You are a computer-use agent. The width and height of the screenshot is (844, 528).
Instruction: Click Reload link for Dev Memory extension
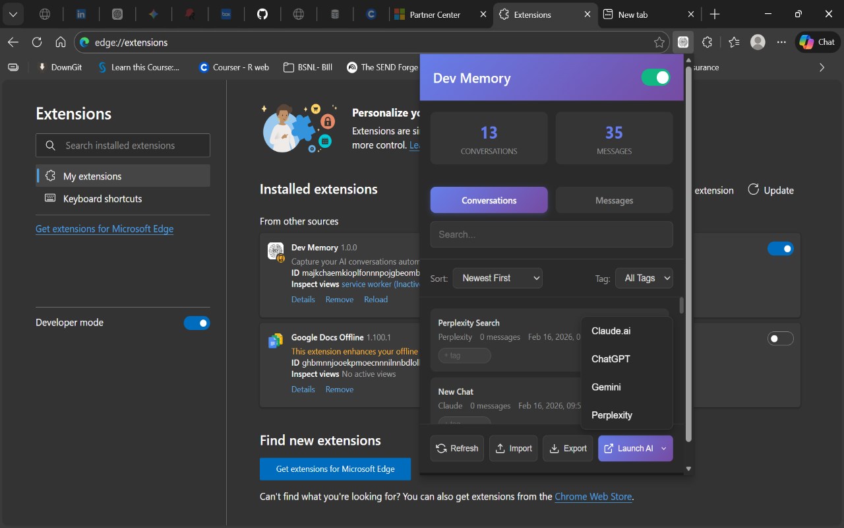click(x=376, y=300)
